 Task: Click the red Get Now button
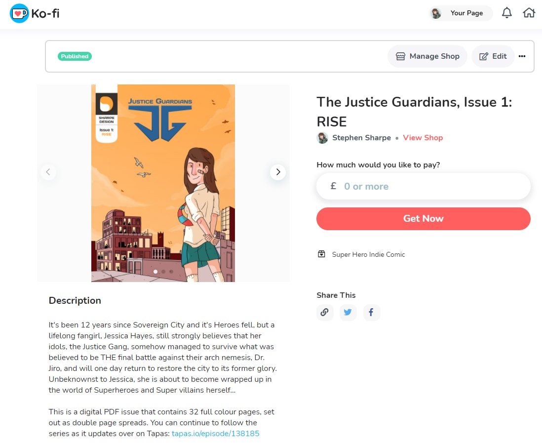(423, 218)
